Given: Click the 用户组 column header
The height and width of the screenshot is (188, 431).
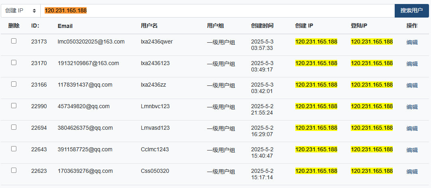Looking at the screenshot, I should [x=215, y=26].
